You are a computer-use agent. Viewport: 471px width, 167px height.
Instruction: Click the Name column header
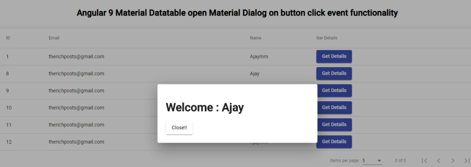(x=255, y=38)
